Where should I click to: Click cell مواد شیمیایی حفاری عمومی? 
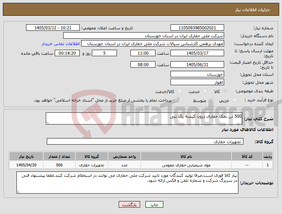point(186,165)
